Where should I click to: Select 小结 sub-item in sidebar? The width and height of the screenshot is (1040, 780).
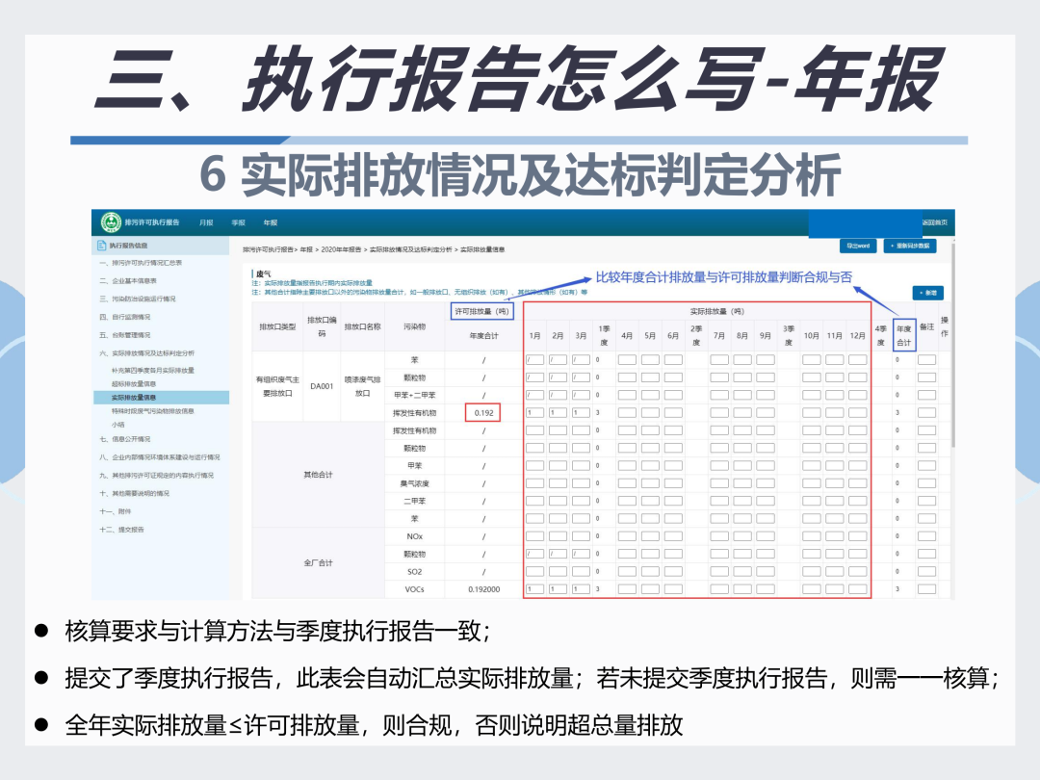pyautogui.click(x=117, y=425)
